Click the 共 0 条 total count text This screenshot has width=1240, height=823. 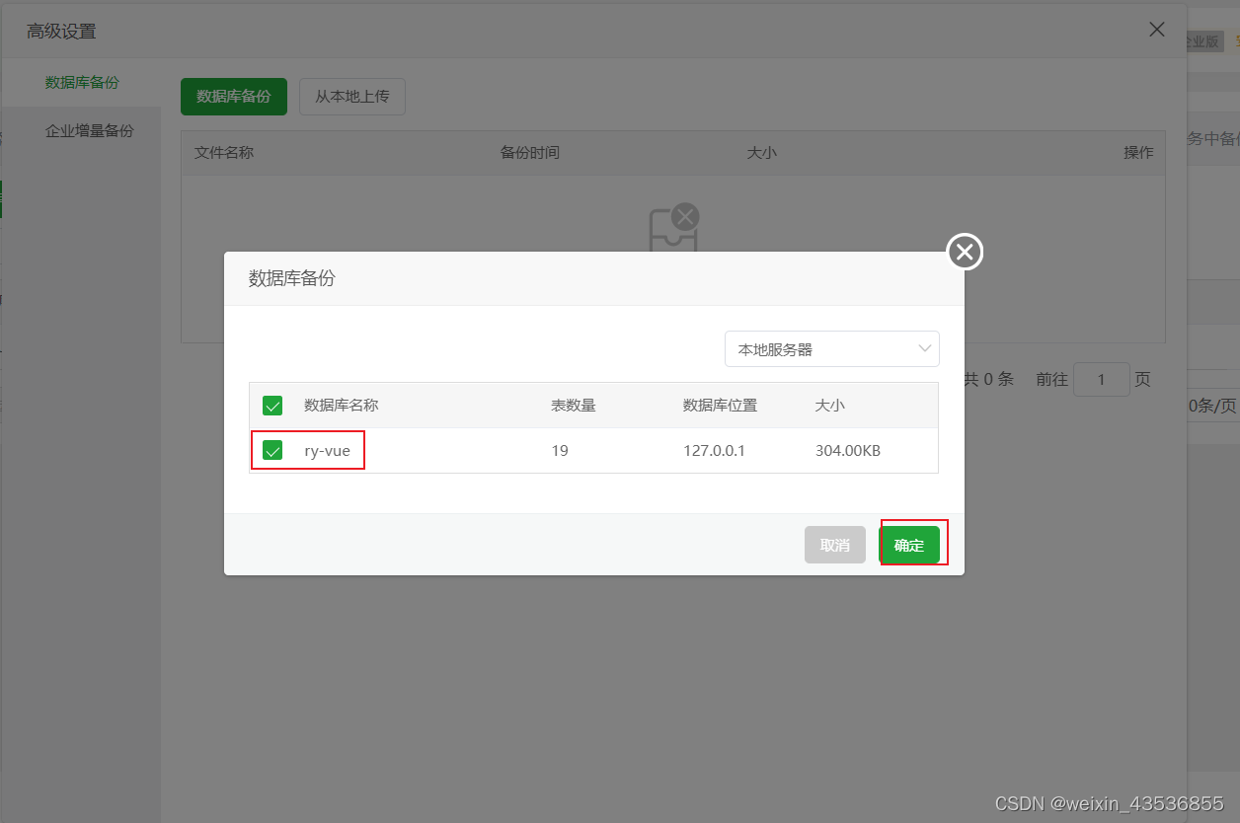(x=988, y=379)
